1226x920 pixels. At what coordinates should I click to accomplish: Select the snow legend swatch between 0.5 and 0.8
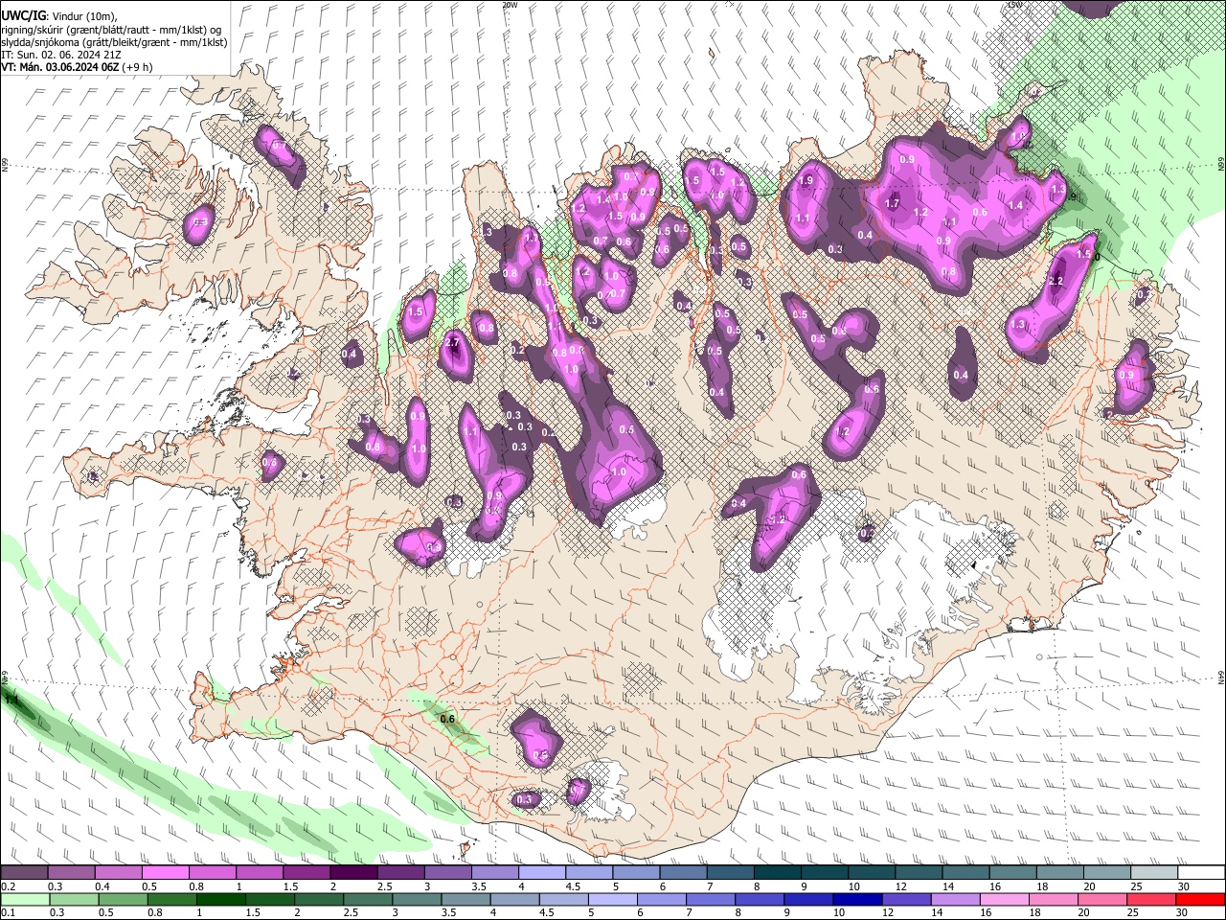[165, 873]
